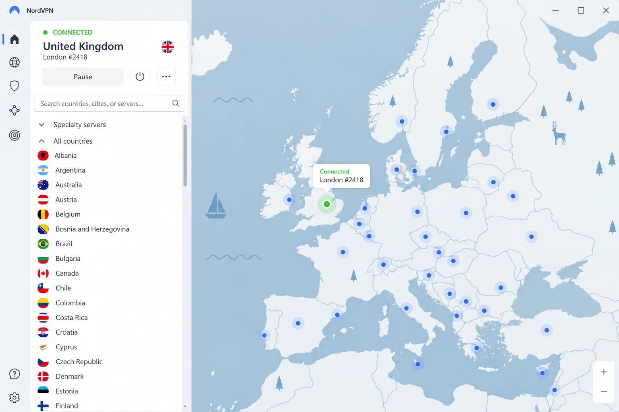This screenshot has width=619, height=412.
Task: Click the Canada flag icon
Action: tap(43, 274)
